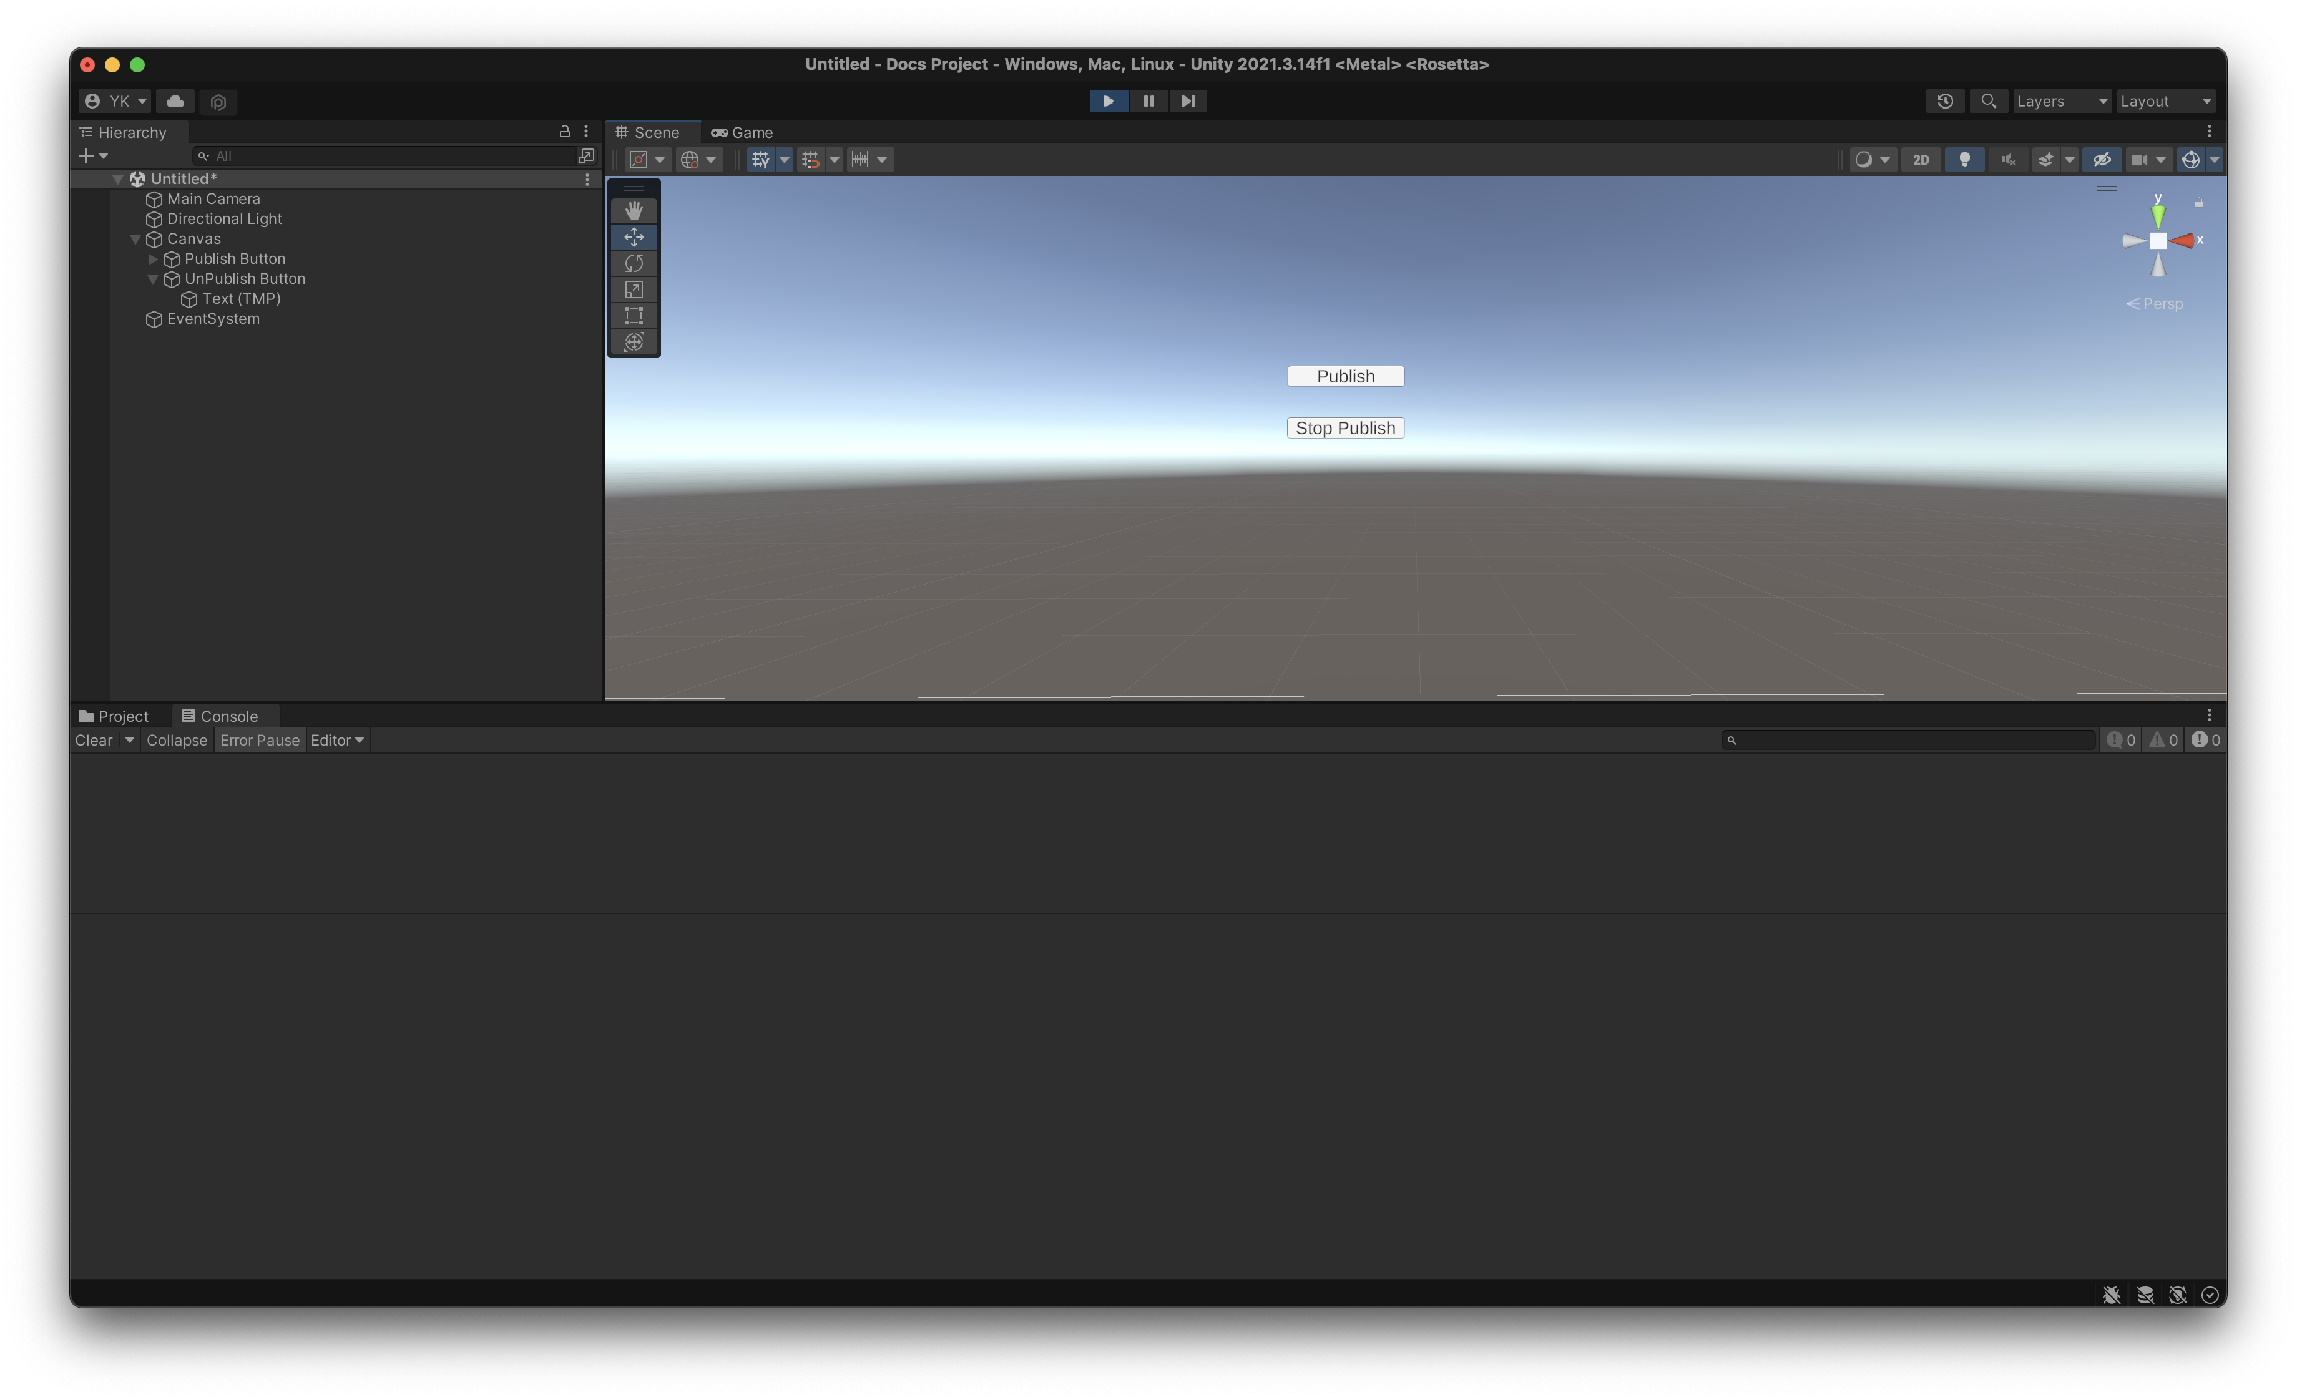Click the console Collapse button
This screenshot has width=2297, height=1400.
pyautogui.click(x=176, y=739)
